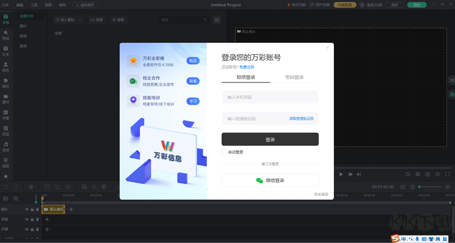Click 获取短信验证码 to get SMS code
455x243 pixels.
coord(301,119)
